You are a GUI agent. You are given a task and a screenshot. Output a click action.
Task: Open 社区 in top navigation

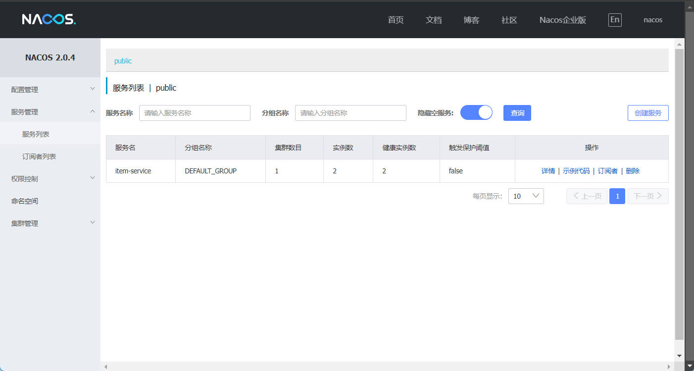click(509, 20)
